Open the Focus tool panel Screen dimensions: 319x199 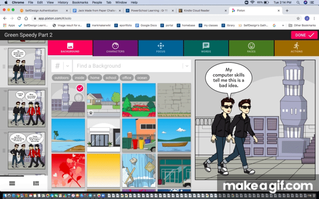160,48
